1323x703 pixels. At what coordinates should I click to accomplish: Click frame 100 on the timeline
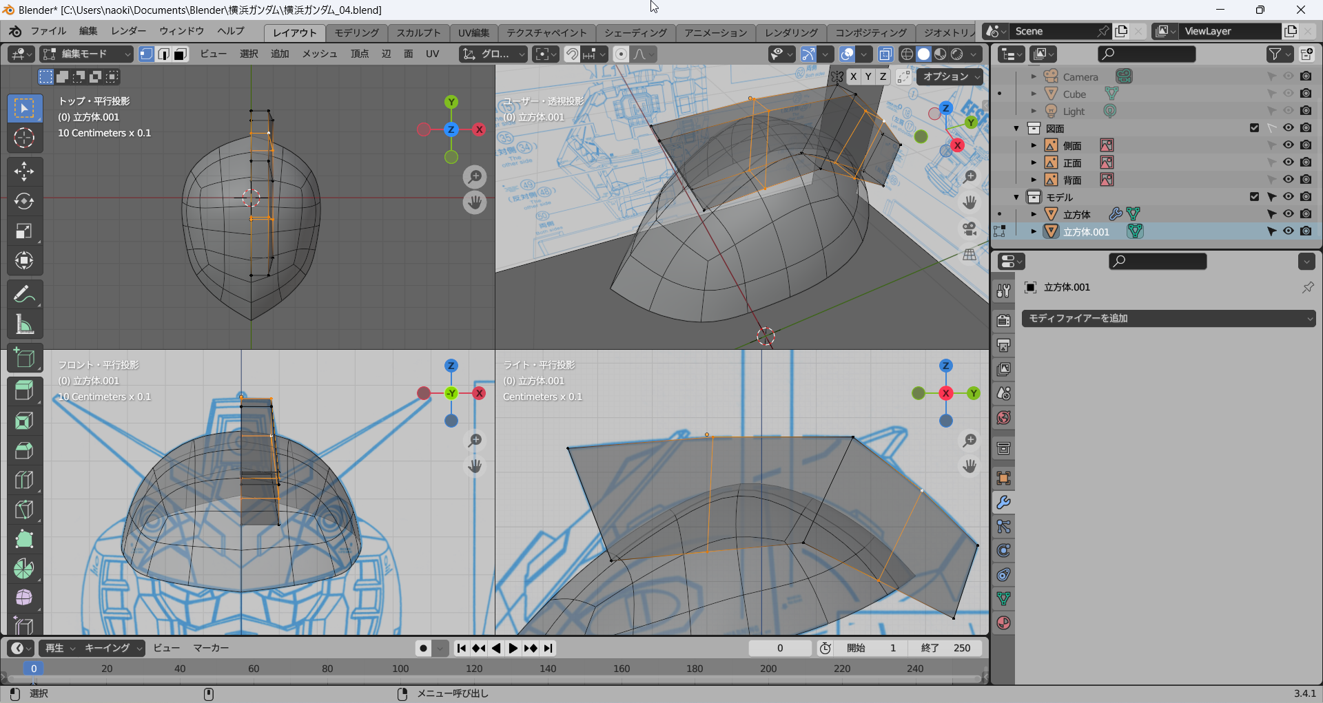400,669
